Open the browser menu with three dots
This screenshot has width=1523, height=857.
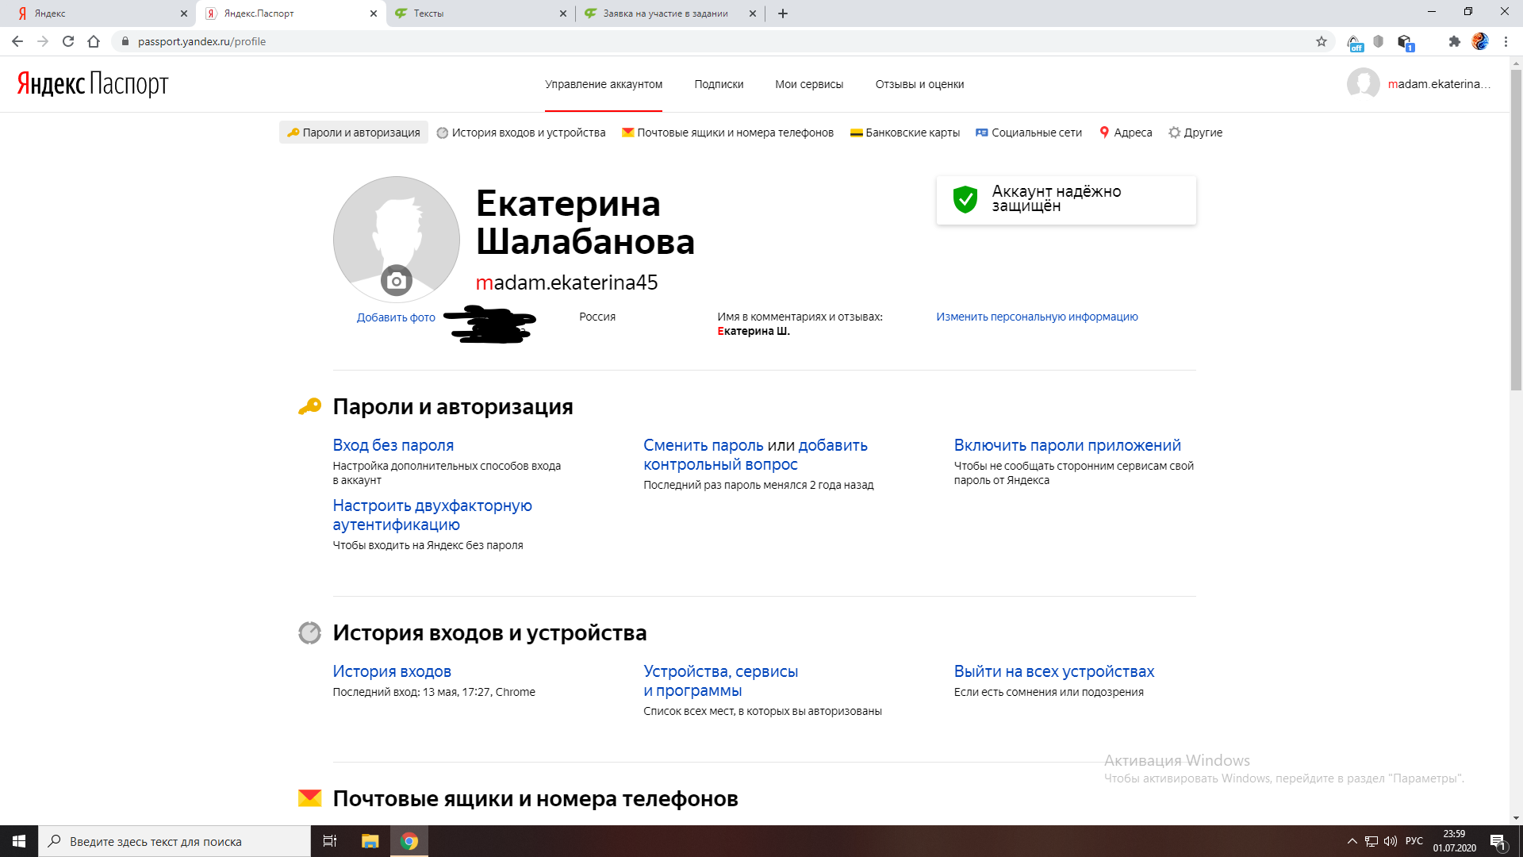tap(1506, 41)
